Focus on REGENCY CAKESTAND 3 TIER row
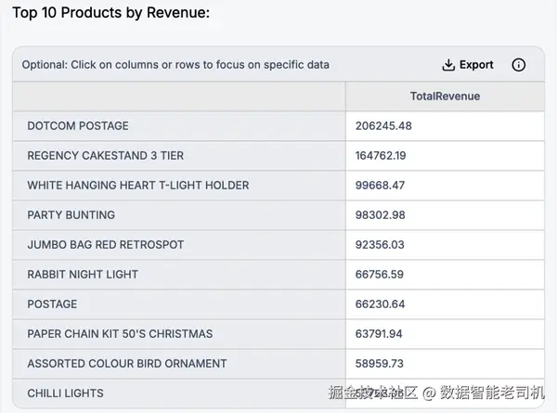This screenshot has height=413, width=557. tap(105, 156)
